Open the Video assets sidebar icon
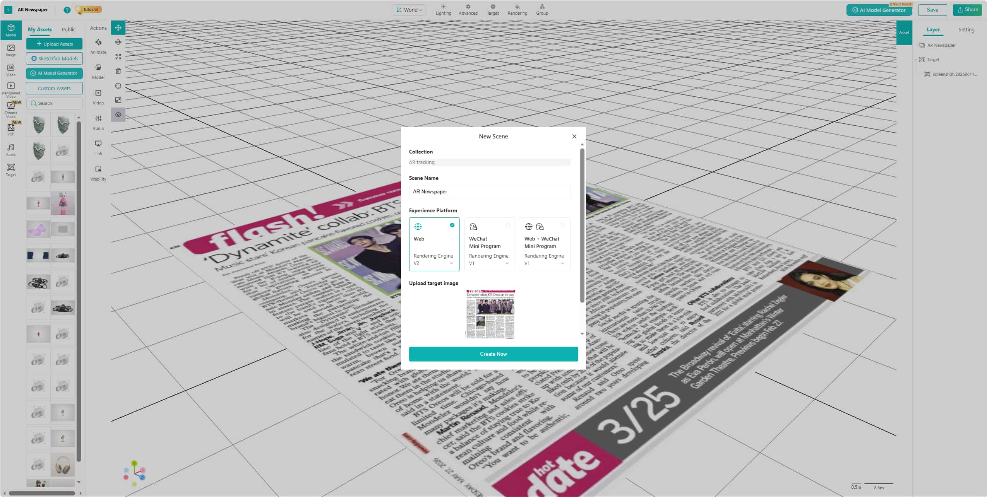Image resolution: width=987 pixels, height=497 pixels. tap(11, 70)
